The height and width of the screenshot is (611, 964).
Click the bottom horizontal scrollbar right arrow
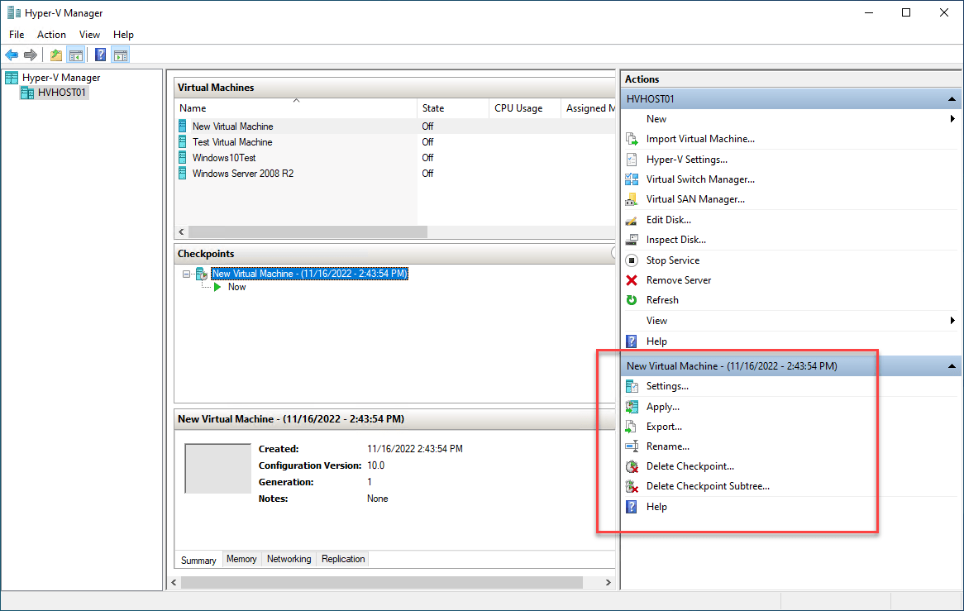click(x=608, y=582)
